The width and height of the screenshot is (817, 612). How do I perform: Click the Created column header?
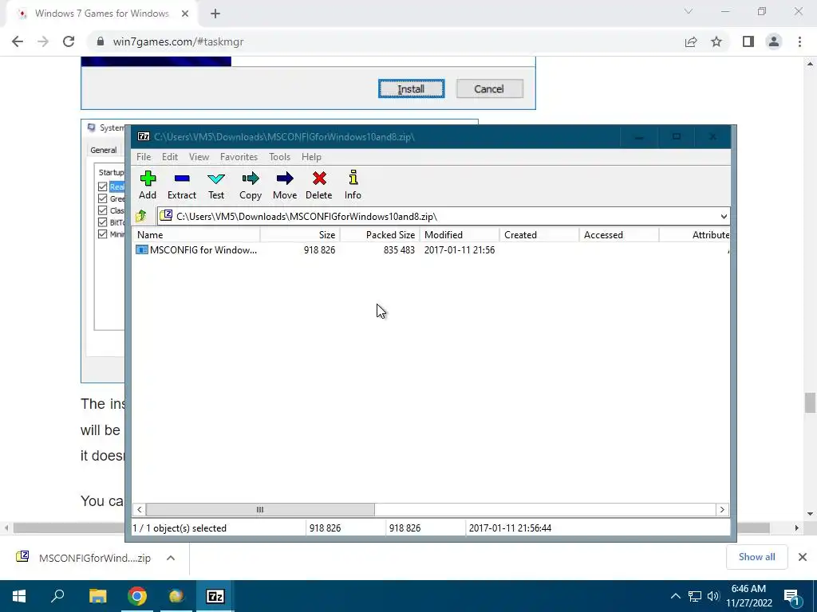pyautogui.click(x=539, y=235)
